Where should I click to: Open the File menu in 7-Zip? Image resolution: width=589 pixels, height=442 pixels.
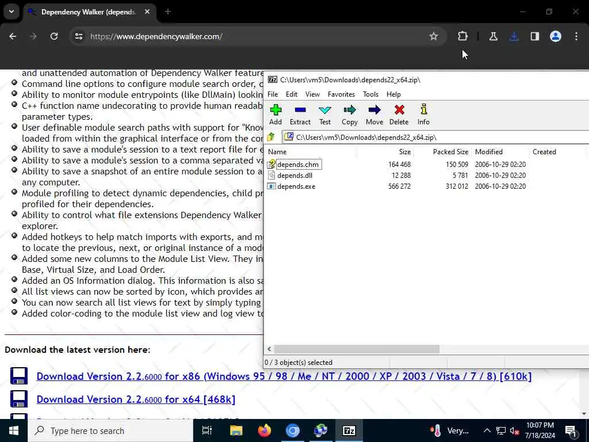(x=273, y=94)
